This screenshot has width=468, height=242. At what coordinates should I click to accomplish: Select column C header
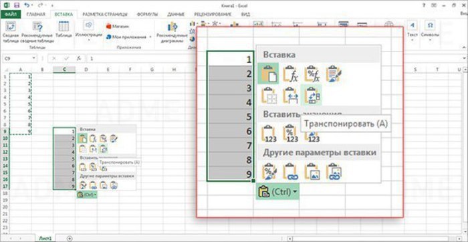[x=64, y=70]
